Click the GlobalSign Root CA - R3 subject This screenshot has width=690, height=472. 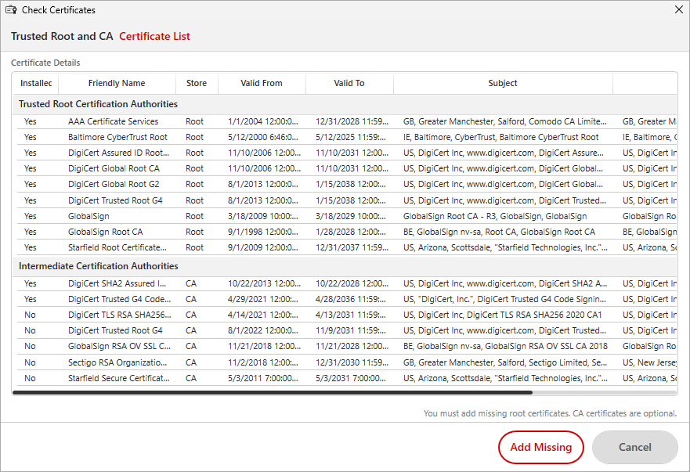(495, 216)
